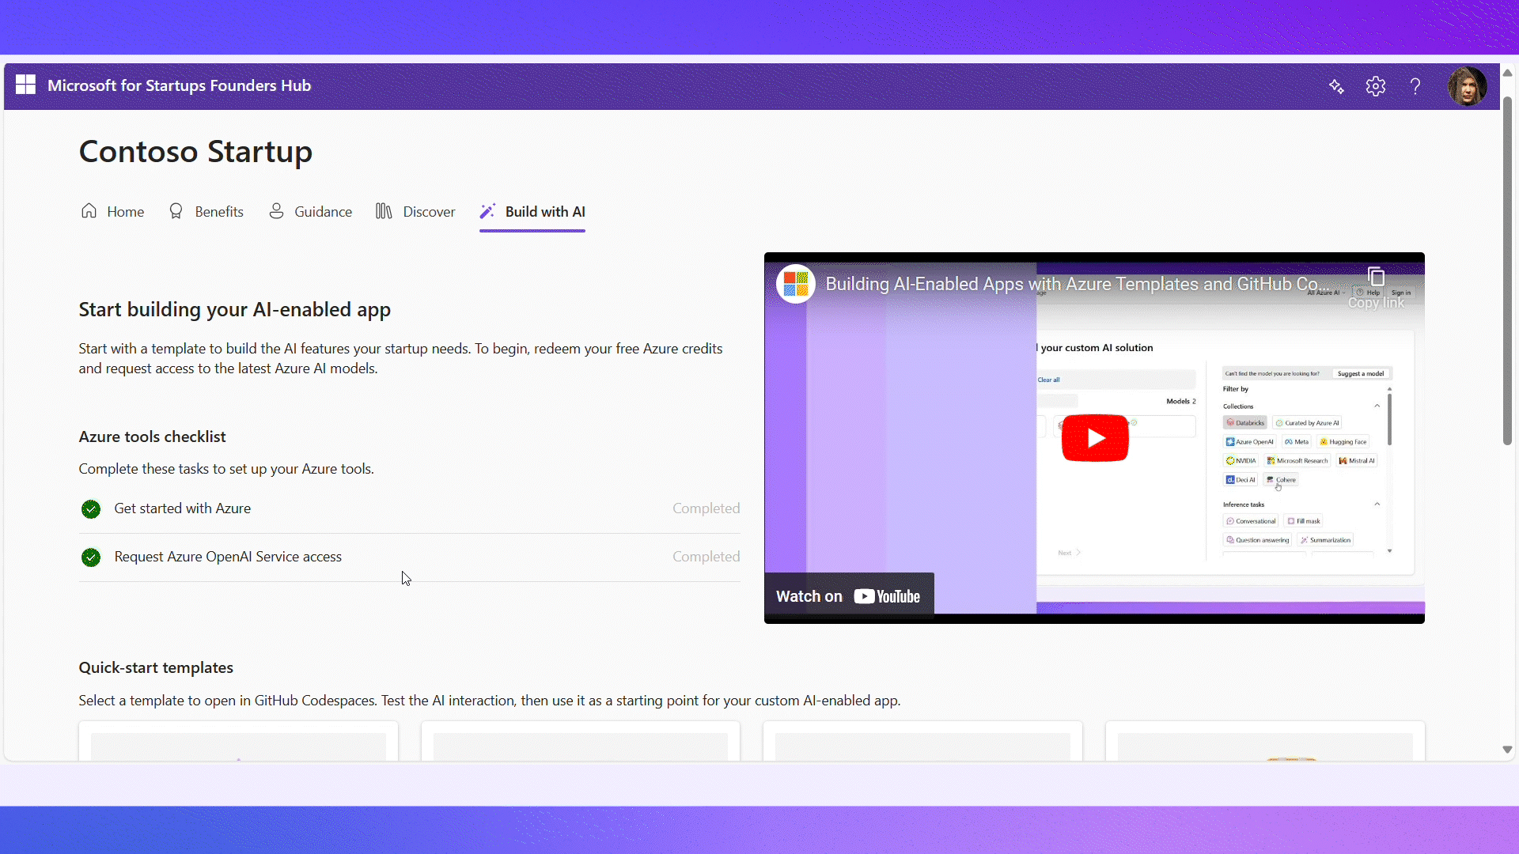Toggle the checkmark beside Request Azure OpenAI Service access
Viewport: 1519px width, 854px height.
click(90, 557)
